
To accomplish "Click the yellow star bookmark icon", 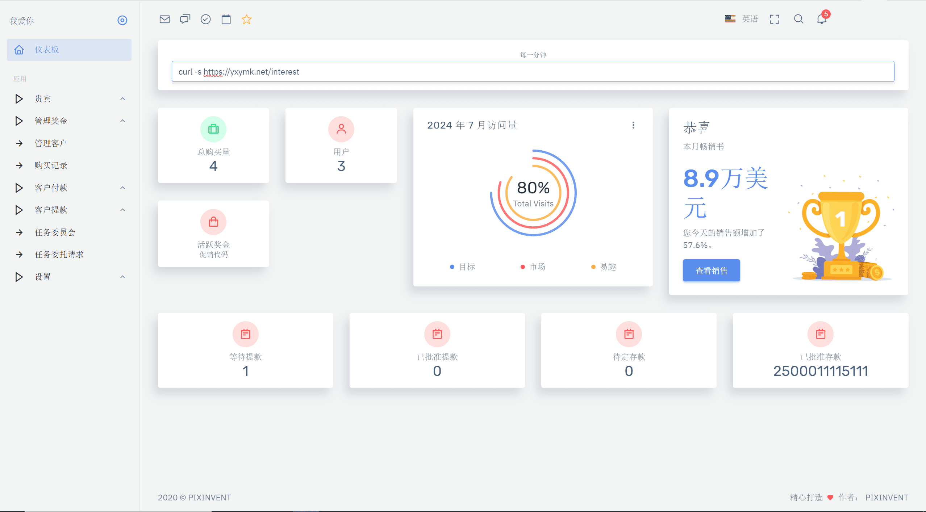I will (x=246, y=19).
